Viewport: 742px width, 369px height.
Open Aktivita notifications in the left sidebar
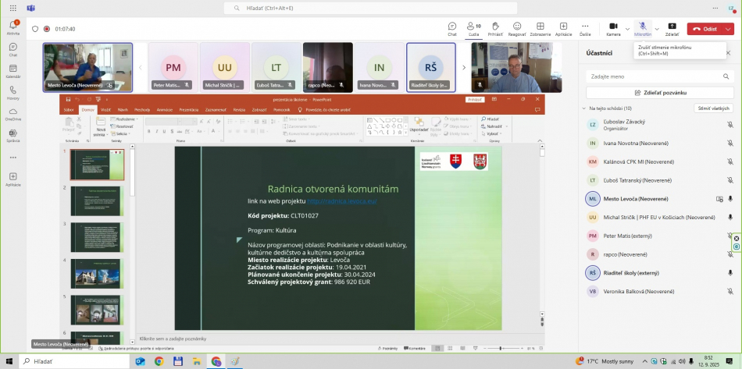point(13,27)
